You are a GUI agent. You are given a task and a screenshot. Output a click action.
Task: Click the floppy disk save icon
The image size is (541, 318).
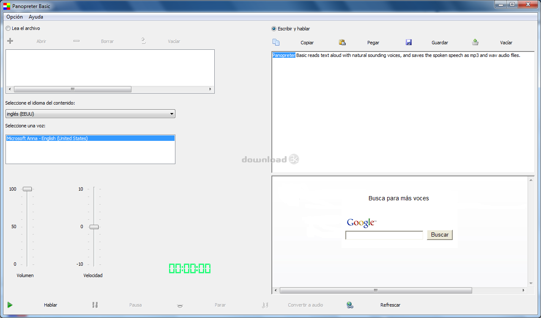(409, 42)
